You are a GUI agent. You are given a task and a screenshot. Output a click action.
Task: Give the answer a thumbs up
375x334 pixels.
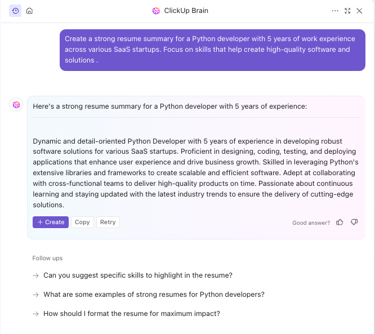point(340,222)
